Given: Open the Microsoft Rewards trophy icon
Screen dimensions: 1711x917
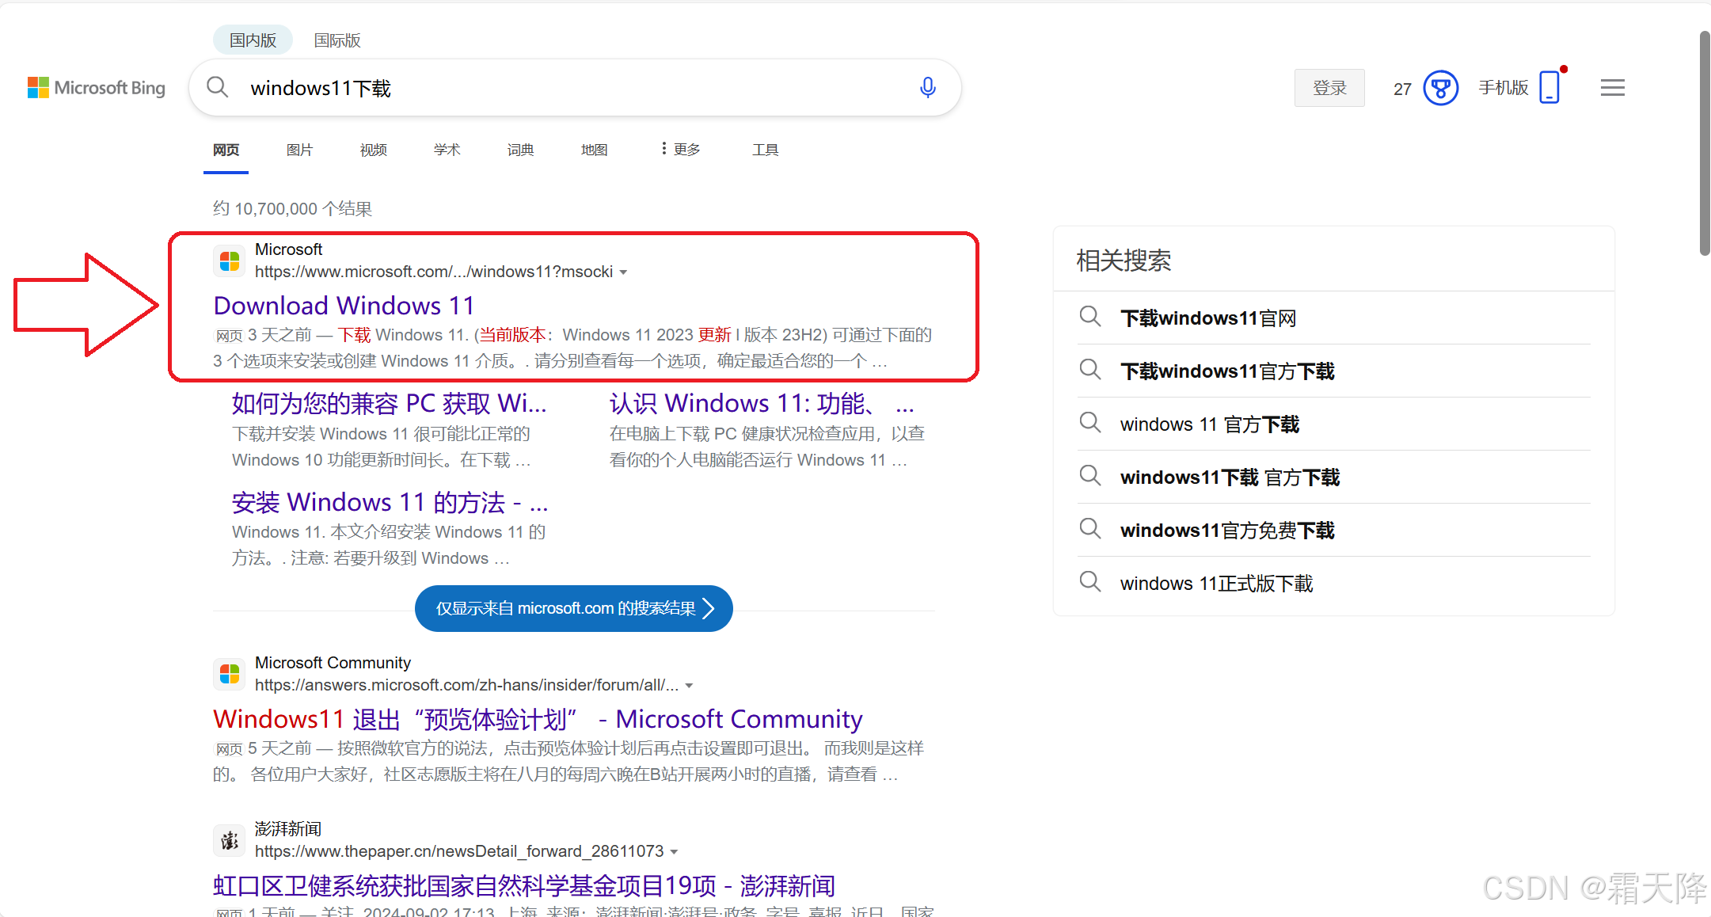Looking at the screenshot, I should point(1440,88).
